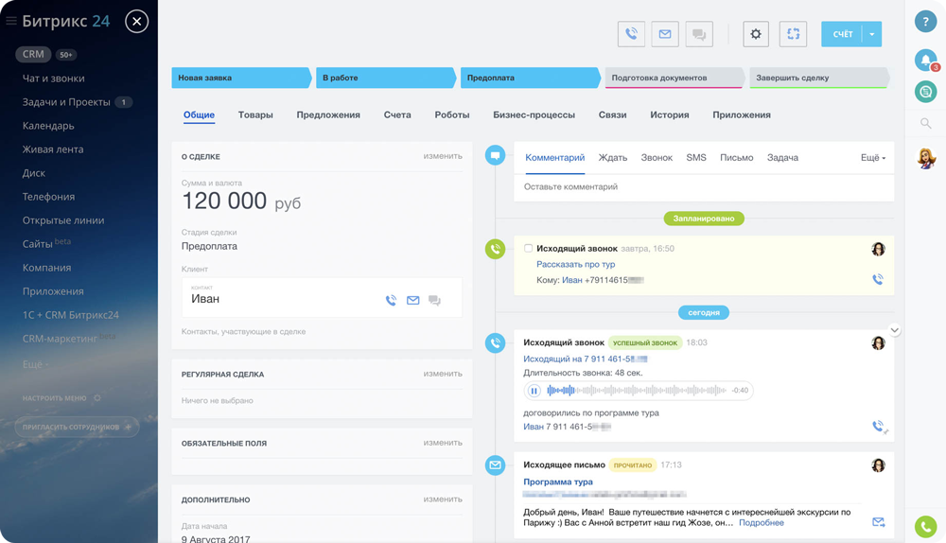Switch to the Товары tab
946x543 pixels.
tap(255, 114)
